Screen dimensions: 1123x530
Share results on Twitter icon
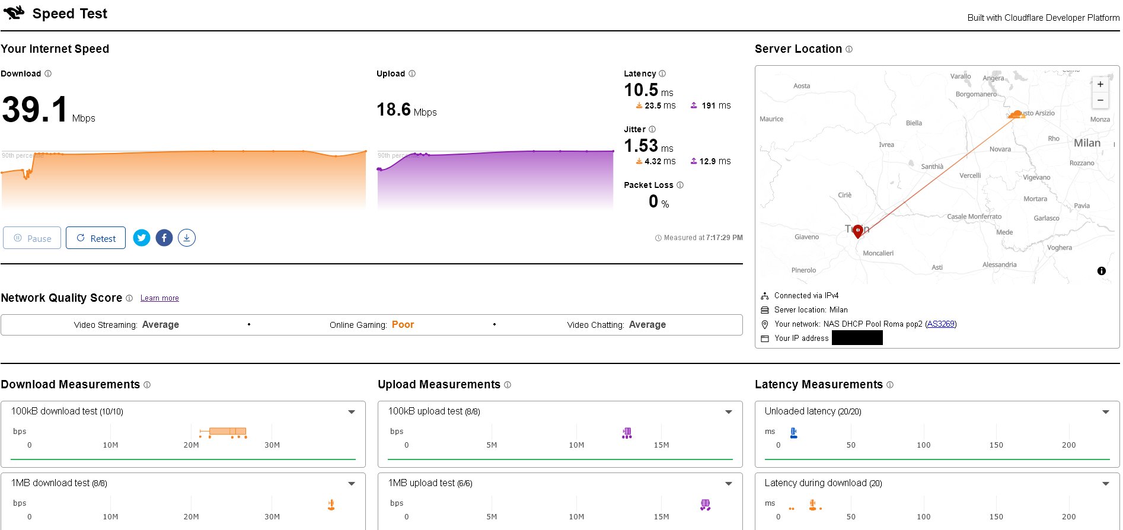pos(142,238)
